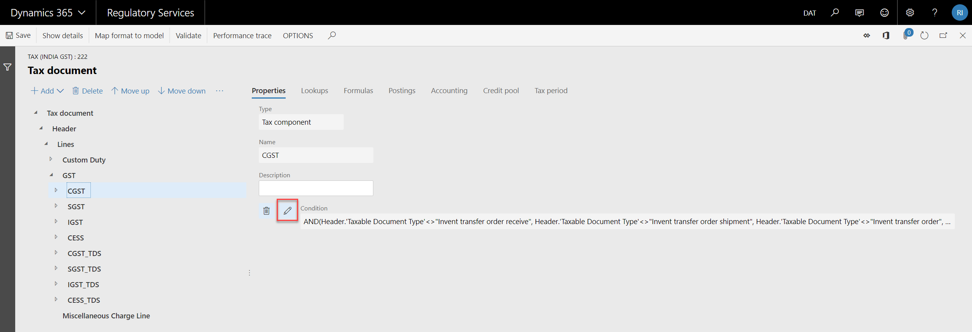Open the RI user avatar
972x332 pixels.
[960, 12]
